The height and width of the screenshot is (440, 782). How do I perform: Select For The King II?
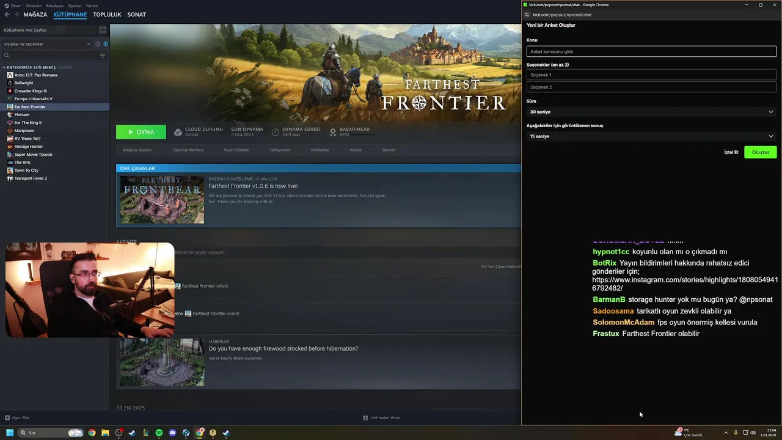tap(28, 123)
